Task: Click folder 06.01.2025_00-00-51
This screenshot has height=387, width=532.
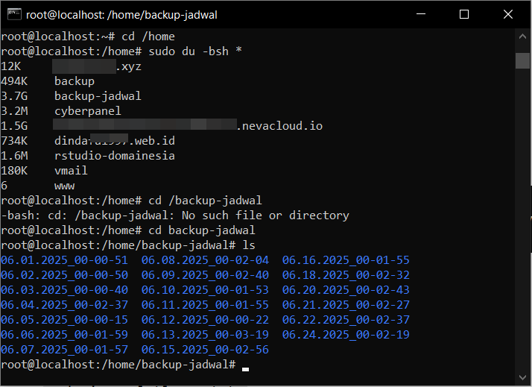Action: coord(65,260)
